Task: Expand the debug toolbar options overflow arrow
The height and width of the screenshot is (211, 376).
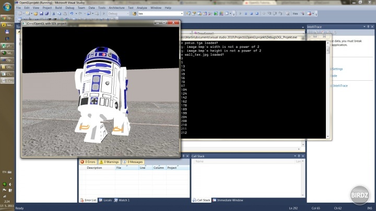Action: pyautogui.click(x=316, y=14)
